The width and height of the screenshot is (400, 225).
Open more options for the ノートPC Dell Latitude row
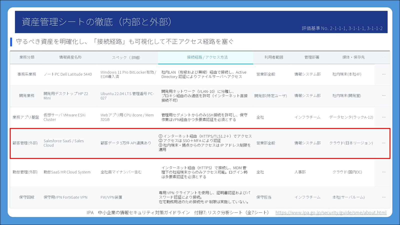[x=383, y=74]
